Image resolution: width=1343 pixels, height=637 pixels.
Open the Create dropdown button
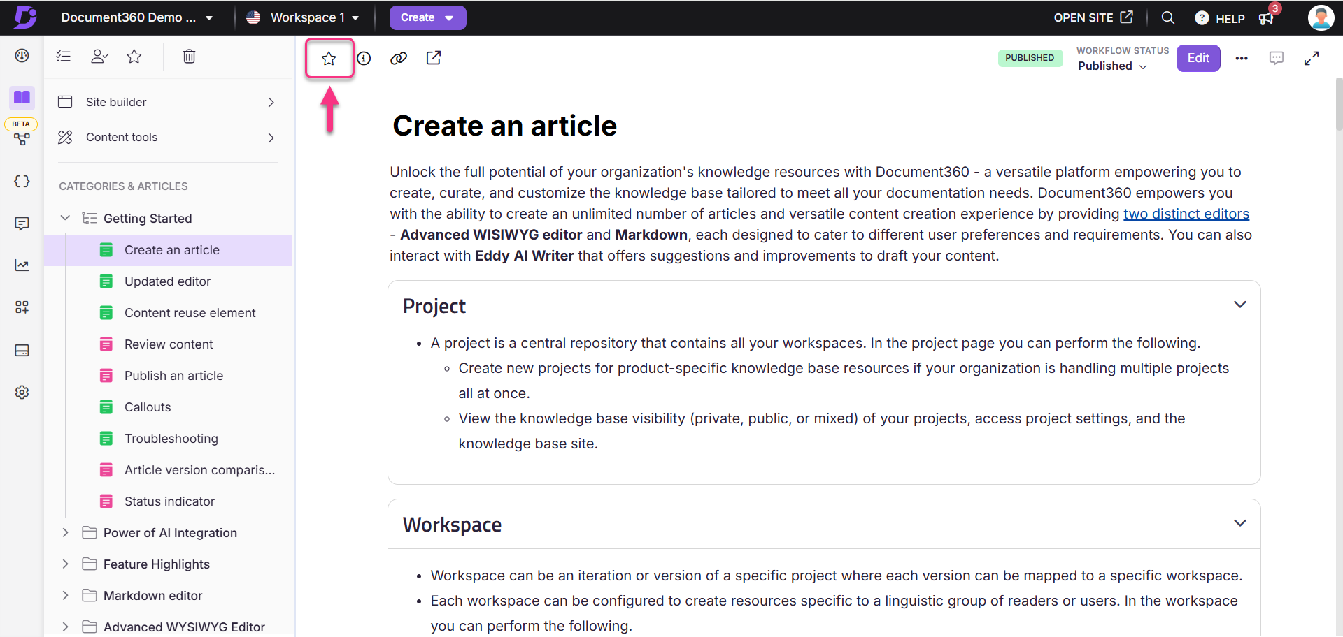click(427, 17)
